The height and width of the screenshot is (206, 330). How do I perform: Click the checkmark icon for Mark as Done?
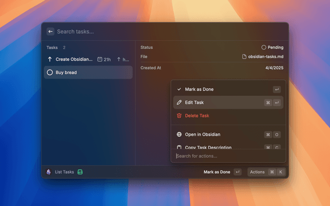[x=179, y=89]
